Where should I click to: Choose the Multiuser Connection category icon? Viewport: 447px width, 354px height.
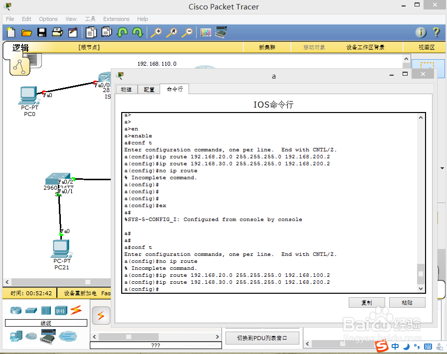(x=68, y=337)
